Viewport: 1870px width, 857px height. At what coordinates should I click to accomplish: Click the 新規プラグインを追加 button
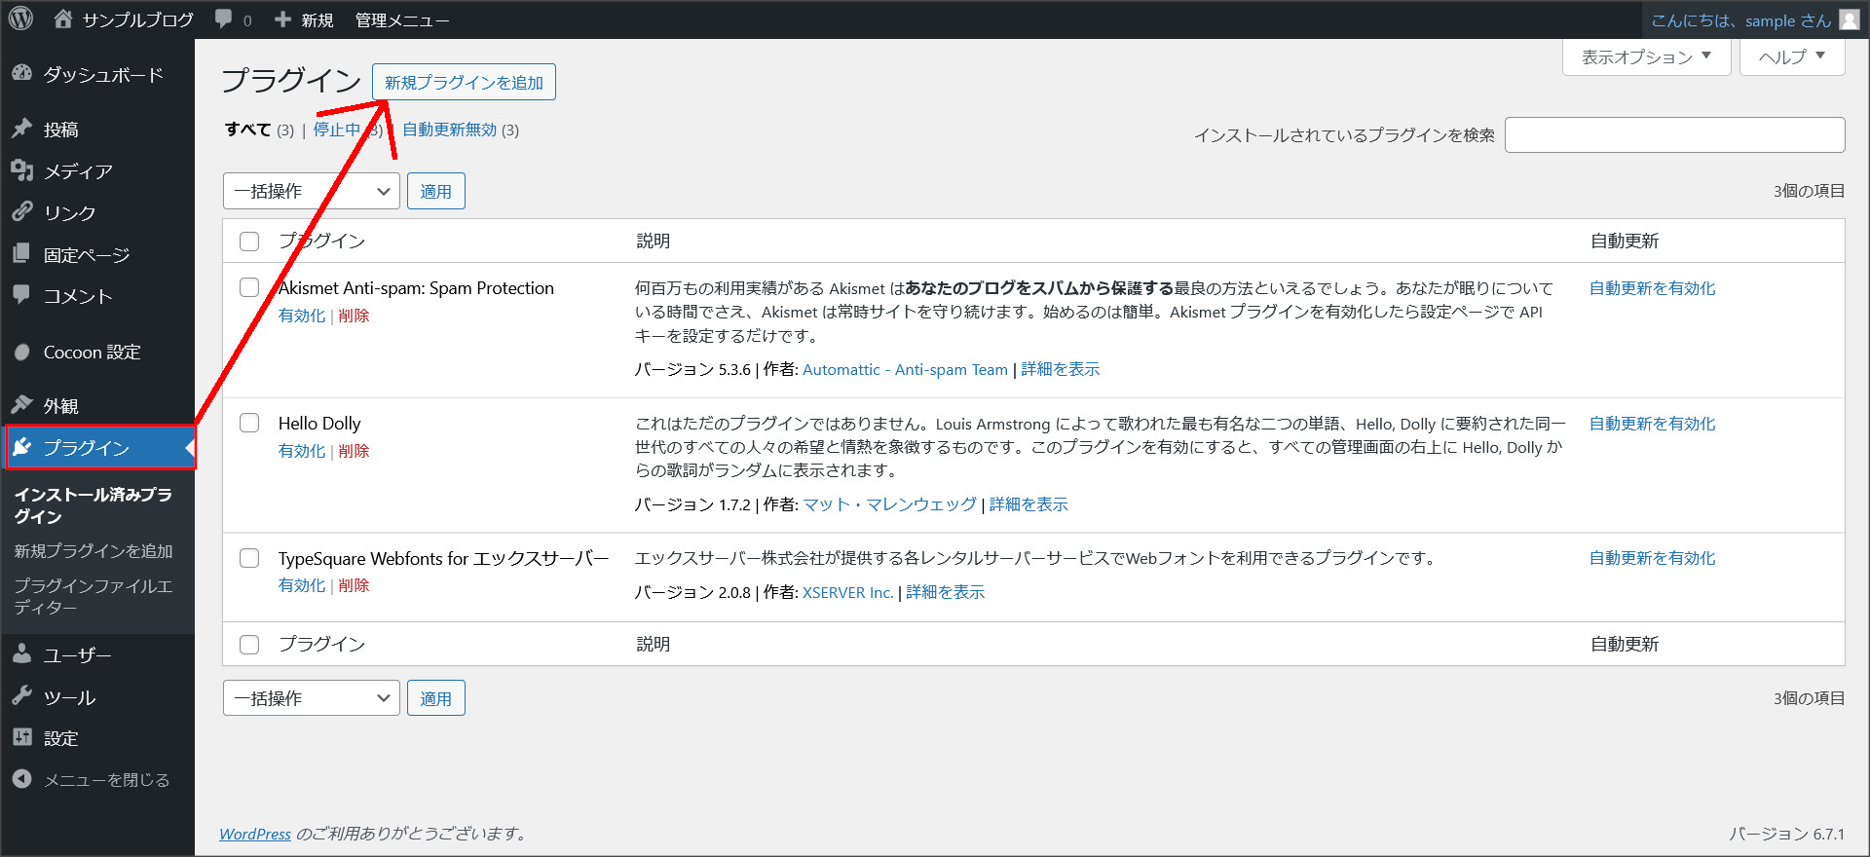[x=464, y=83]
